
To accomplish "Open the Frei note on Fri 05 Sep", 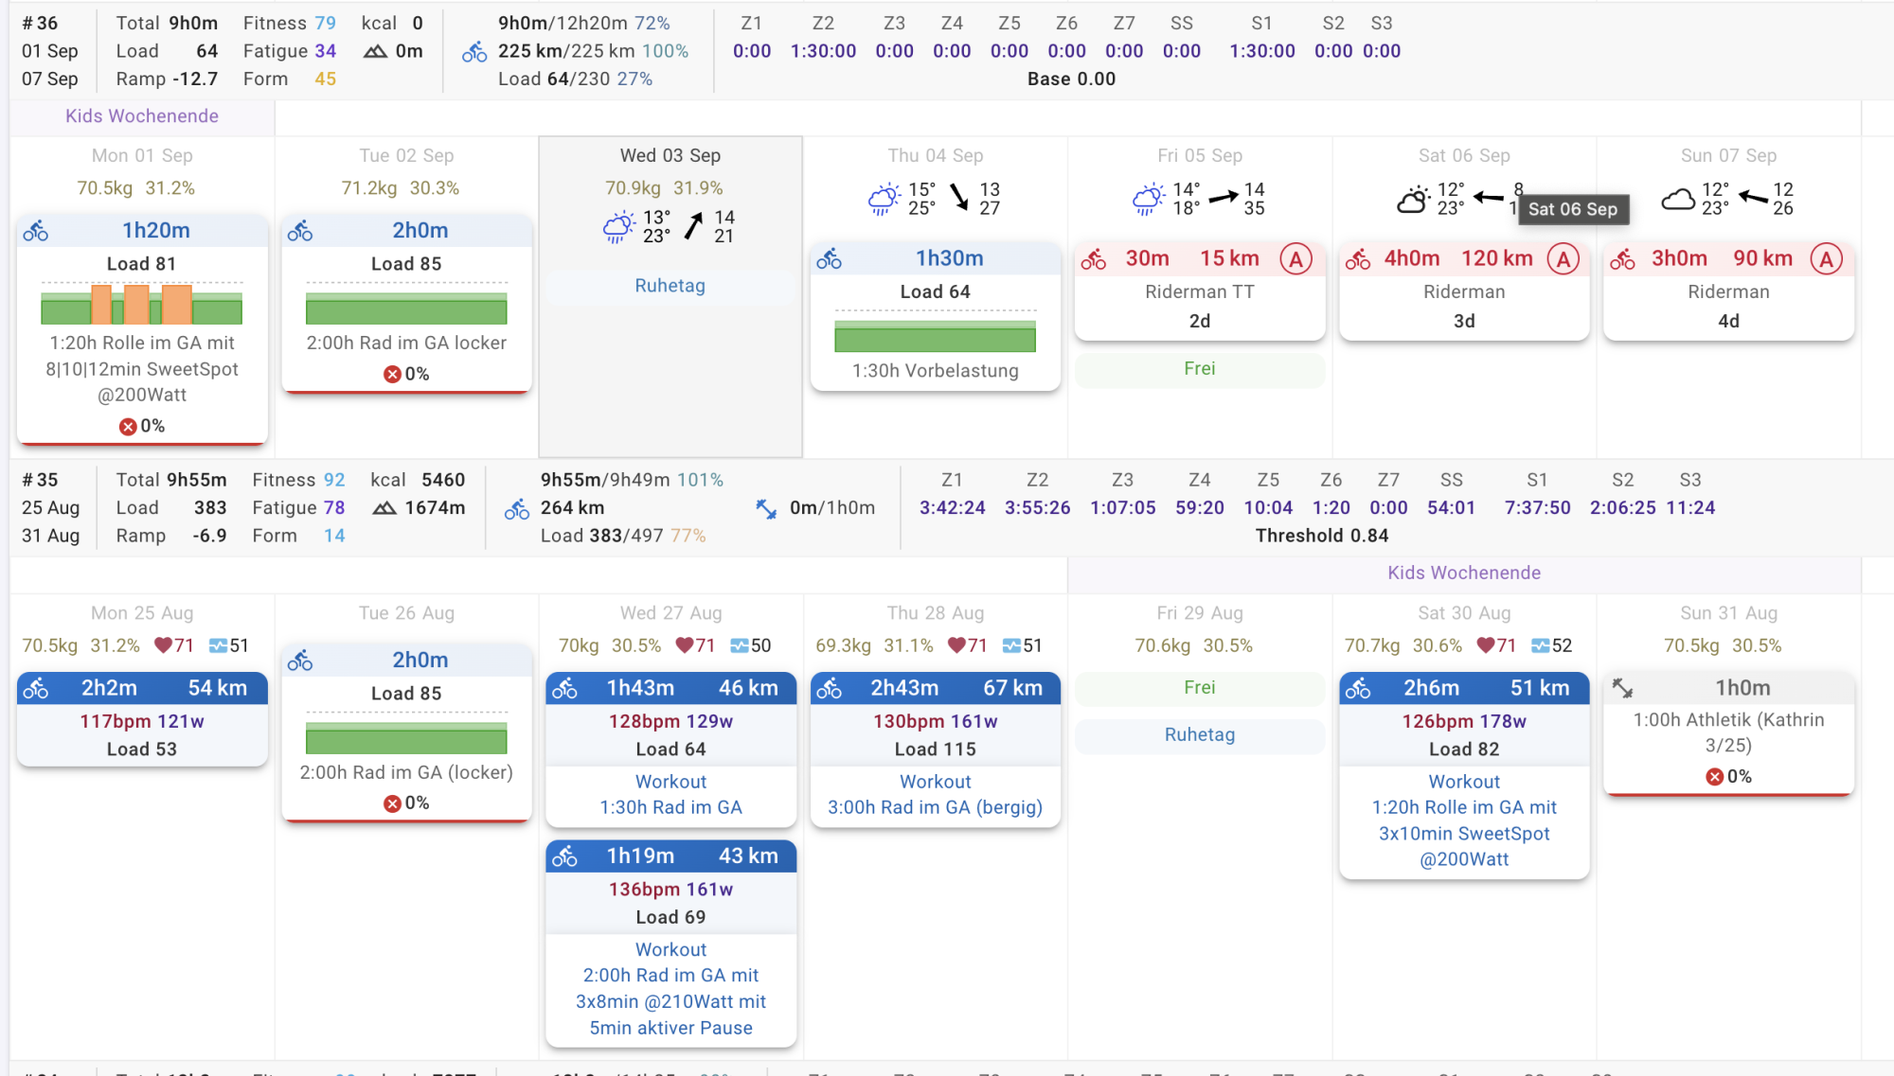I will [x=1199, y=368].
